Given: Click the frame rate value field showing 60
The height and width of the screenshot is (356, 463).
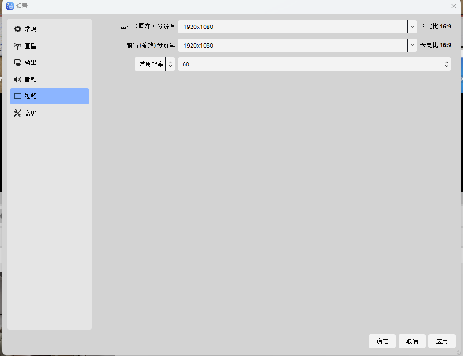Looking at the screenshot, I should click(308, 64).
